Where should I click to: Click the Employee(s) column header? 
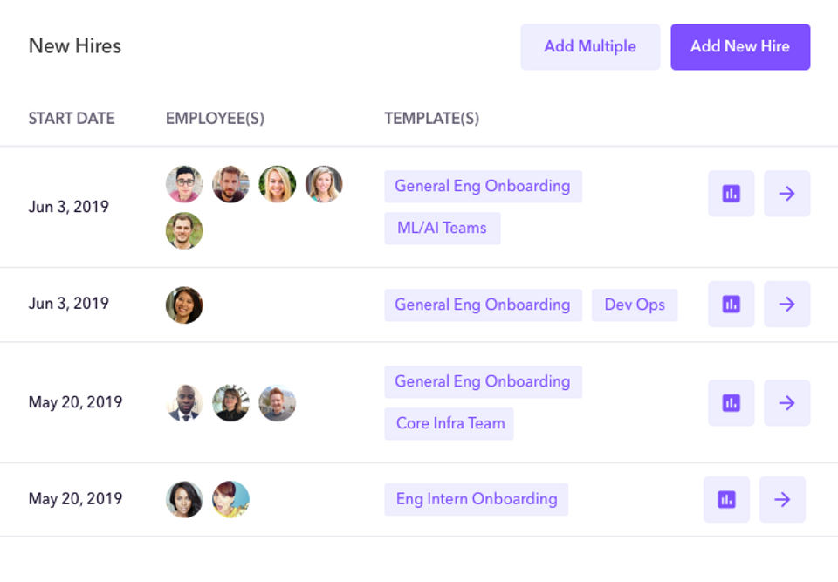(215, 119)
